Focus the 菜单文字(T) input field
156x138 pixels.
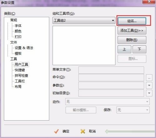click(x=111, y=70)
